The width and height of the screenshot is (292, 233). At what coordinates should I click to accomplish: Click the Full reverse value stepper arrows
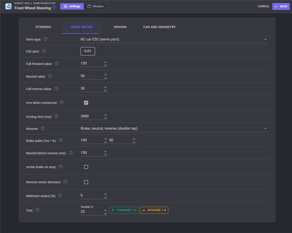point(106,89)
